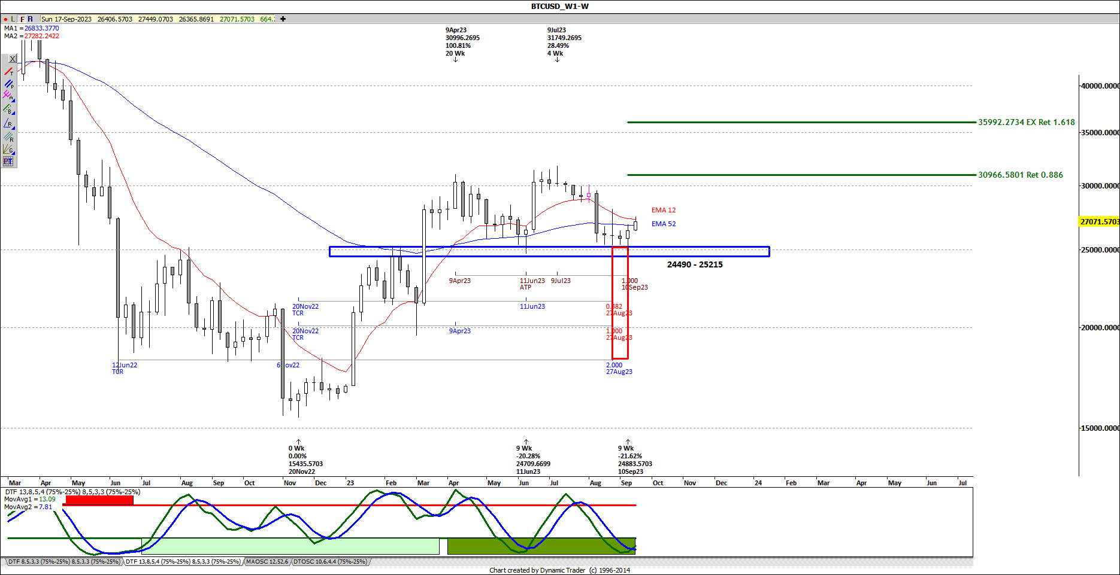Toggle the L indicator in the top bar
The height and width of the screenshot is (575, 1120).
(x=13, y=19)
